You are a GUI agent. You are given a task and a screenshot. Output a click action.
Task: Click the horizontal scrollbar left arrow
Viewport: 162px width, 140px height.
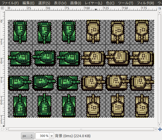click(7, 129)
